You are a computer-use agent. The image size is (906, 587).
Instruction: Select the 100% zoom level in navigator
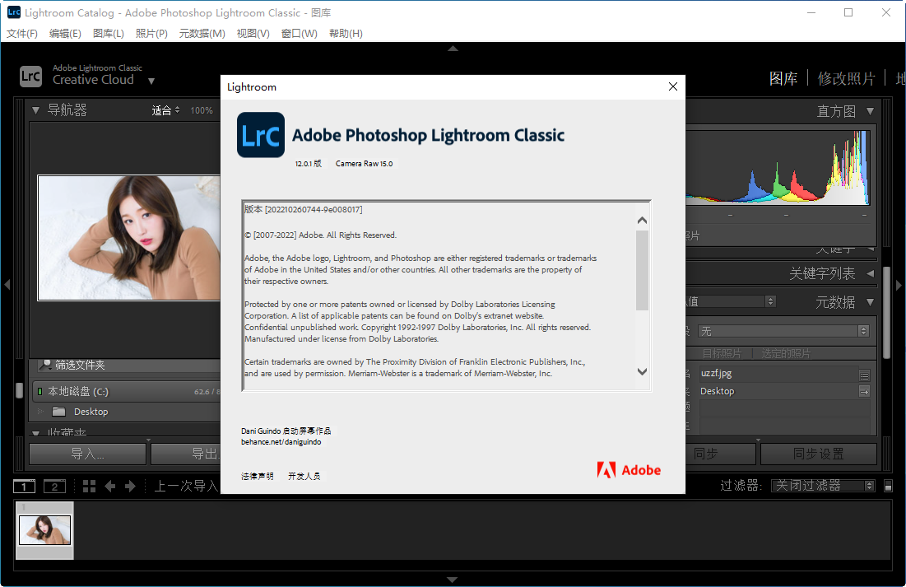pyautogui.click(x=202, y=110)
